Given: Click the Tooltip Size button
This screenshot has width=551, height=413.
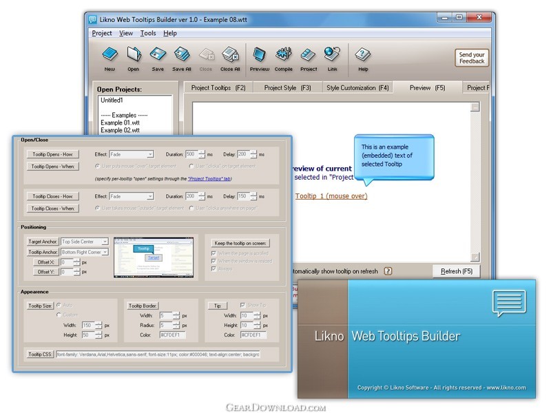Looking at the screenshot, I should (x=40, y=306).
